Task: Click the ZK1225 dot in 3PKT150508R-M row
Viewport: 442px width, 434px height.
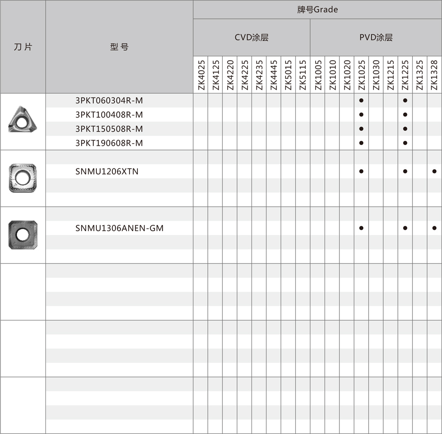Action: (405, 129)
